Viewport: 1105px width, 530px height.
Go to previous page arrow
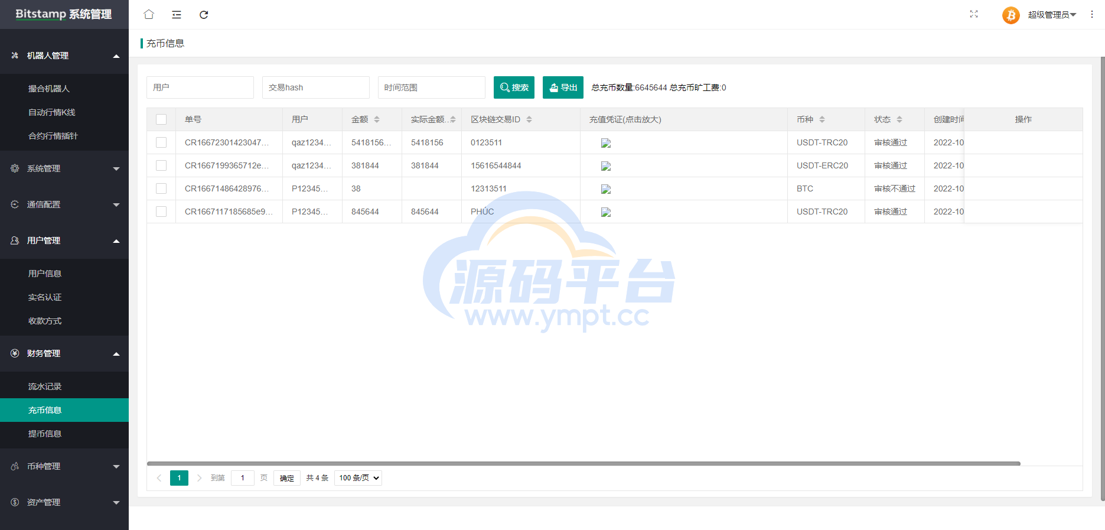tap(159, 478)
